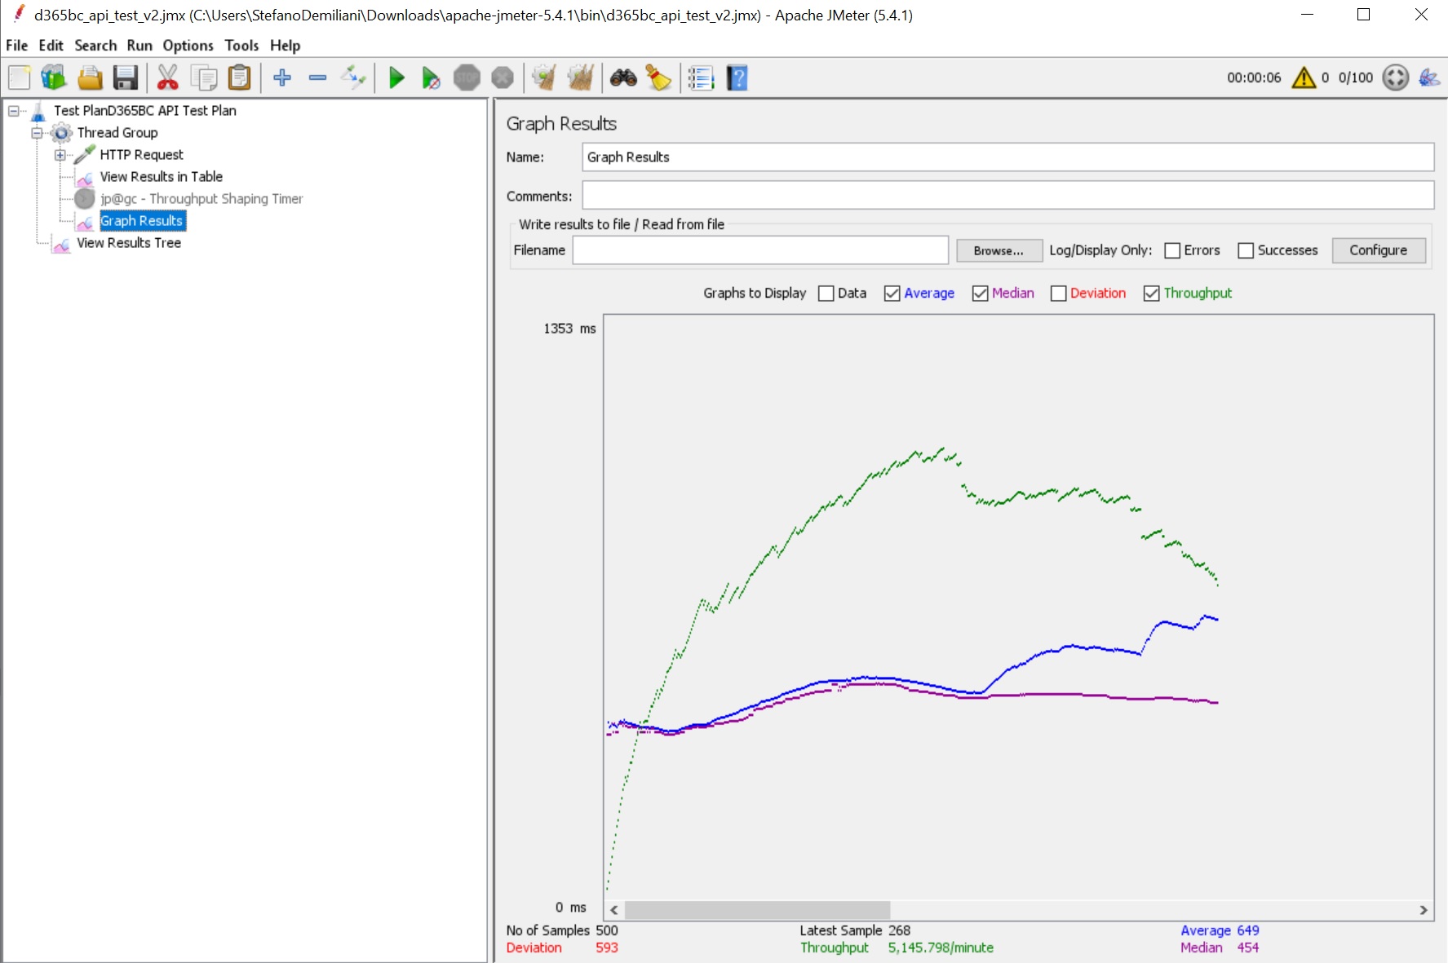The width and height of the screenshot is (1448, 963).
Task: Click the Clear all broom icon
Action: click(580, 78)
